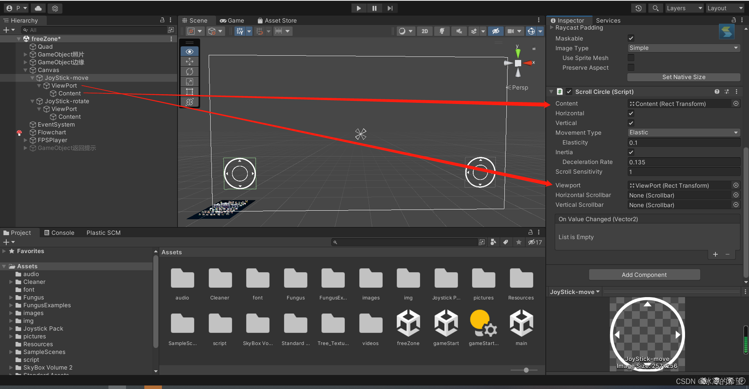The width and height of the screenshot is (749, 389).
Task: Toggle the Vertical checkbox
Action: [x=631, y=123]
